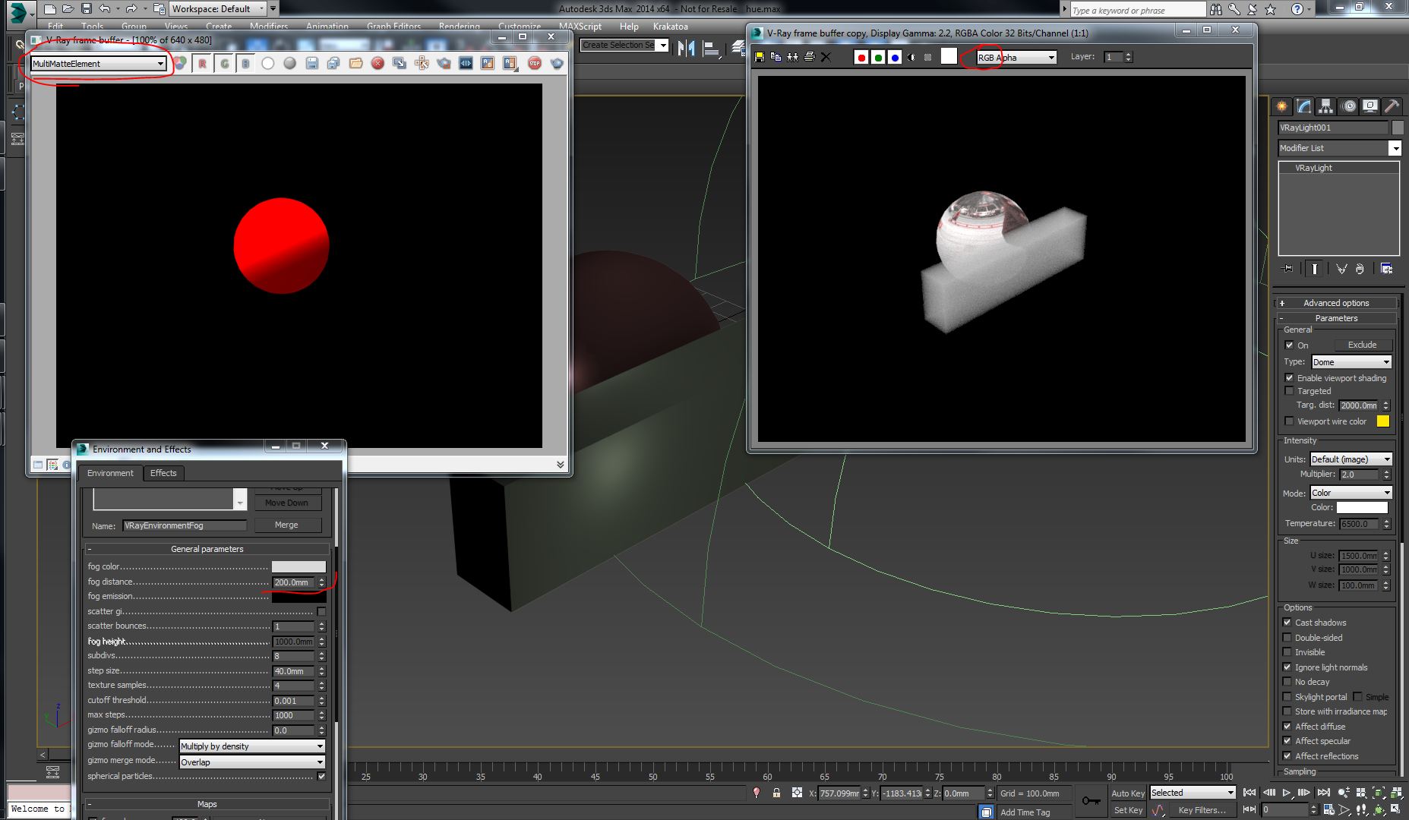The width and height of the screenshot is (1409, 820).
Task: Click the fog distance input field
Action: 293,582
